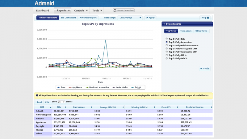The height and width of the screenshot is (139, 247).
Task: Click Invite Media legend marker
Action: coord(114,87)
